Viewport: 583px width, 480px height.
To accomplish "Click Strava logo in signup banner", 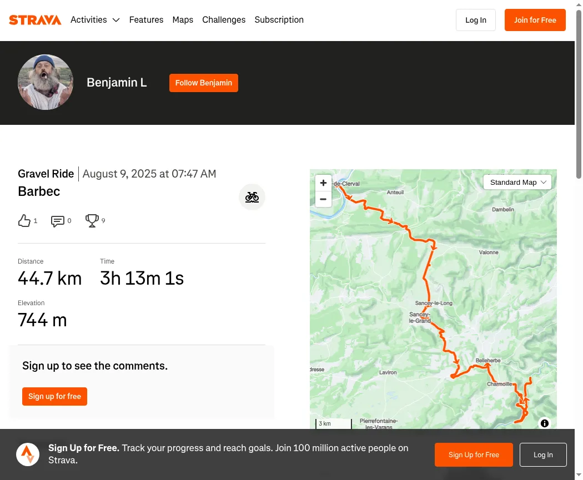I will click(x=28, y=454).
